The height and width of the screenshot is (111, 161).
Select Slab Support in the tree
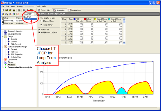(x=16, y=44)
